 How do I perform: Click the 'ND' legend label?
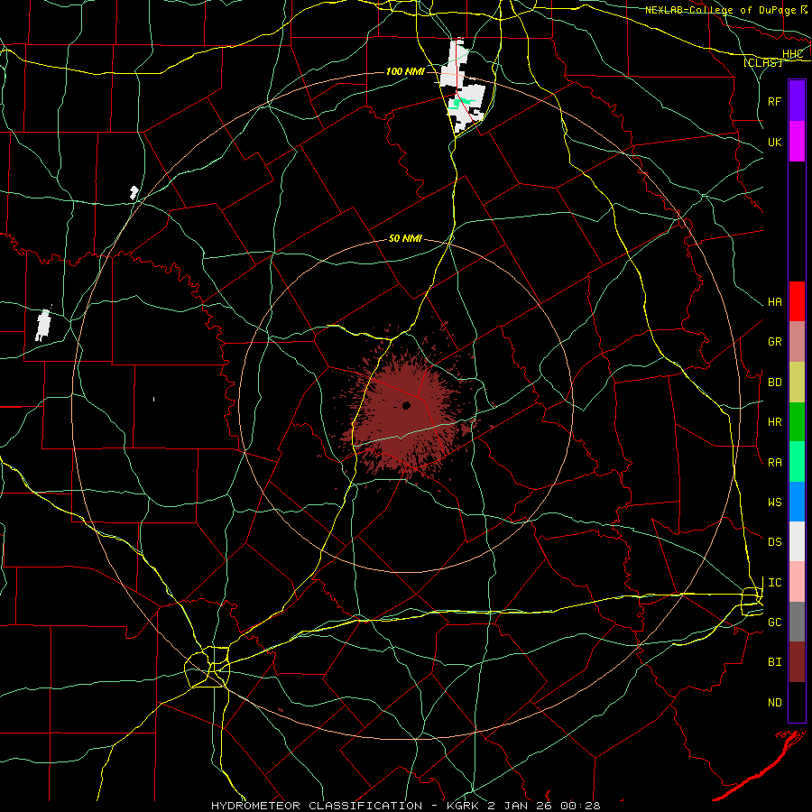pyautogui.click(x=774, y=703)
